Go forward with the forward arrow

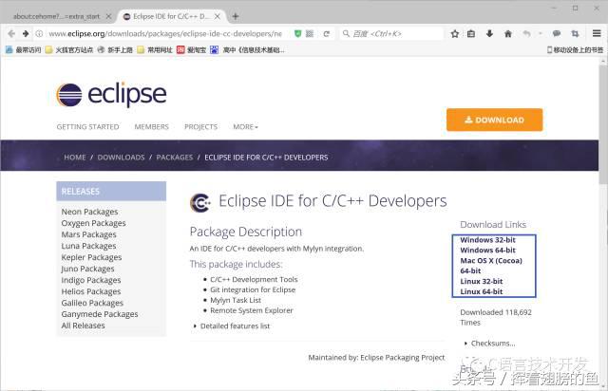coord(26,34)
